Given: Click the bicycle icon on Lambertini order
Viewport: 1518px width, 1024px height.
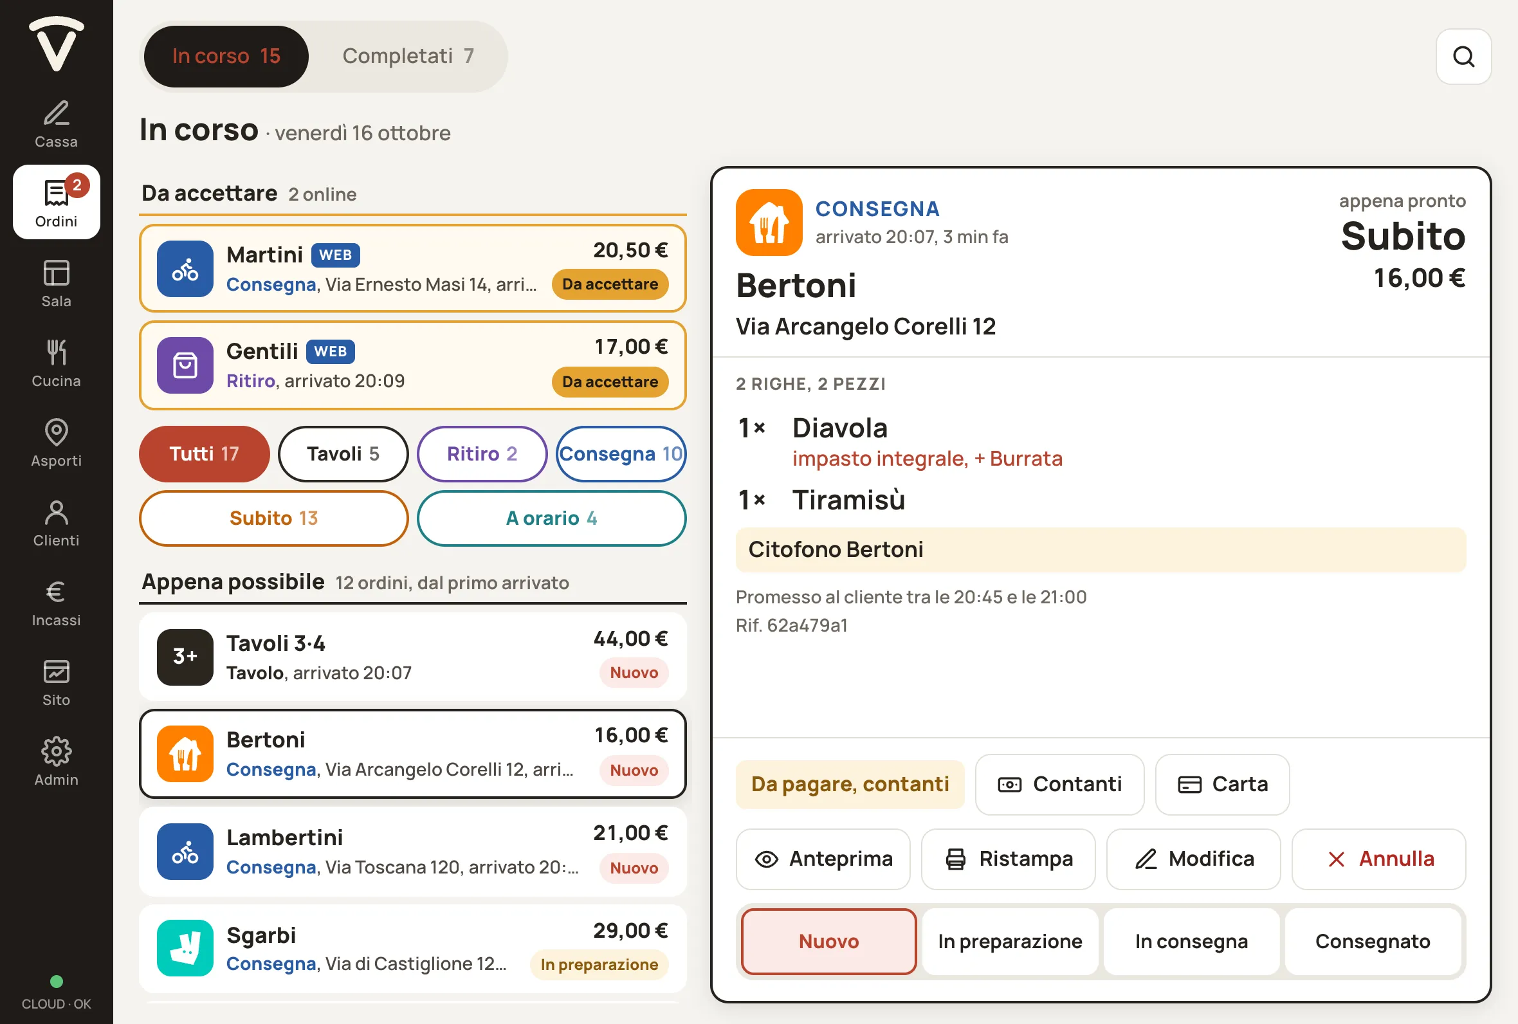Looking at the screenshot, I should coord(185,852).
